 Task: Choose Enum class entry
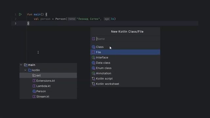[125, 68]
